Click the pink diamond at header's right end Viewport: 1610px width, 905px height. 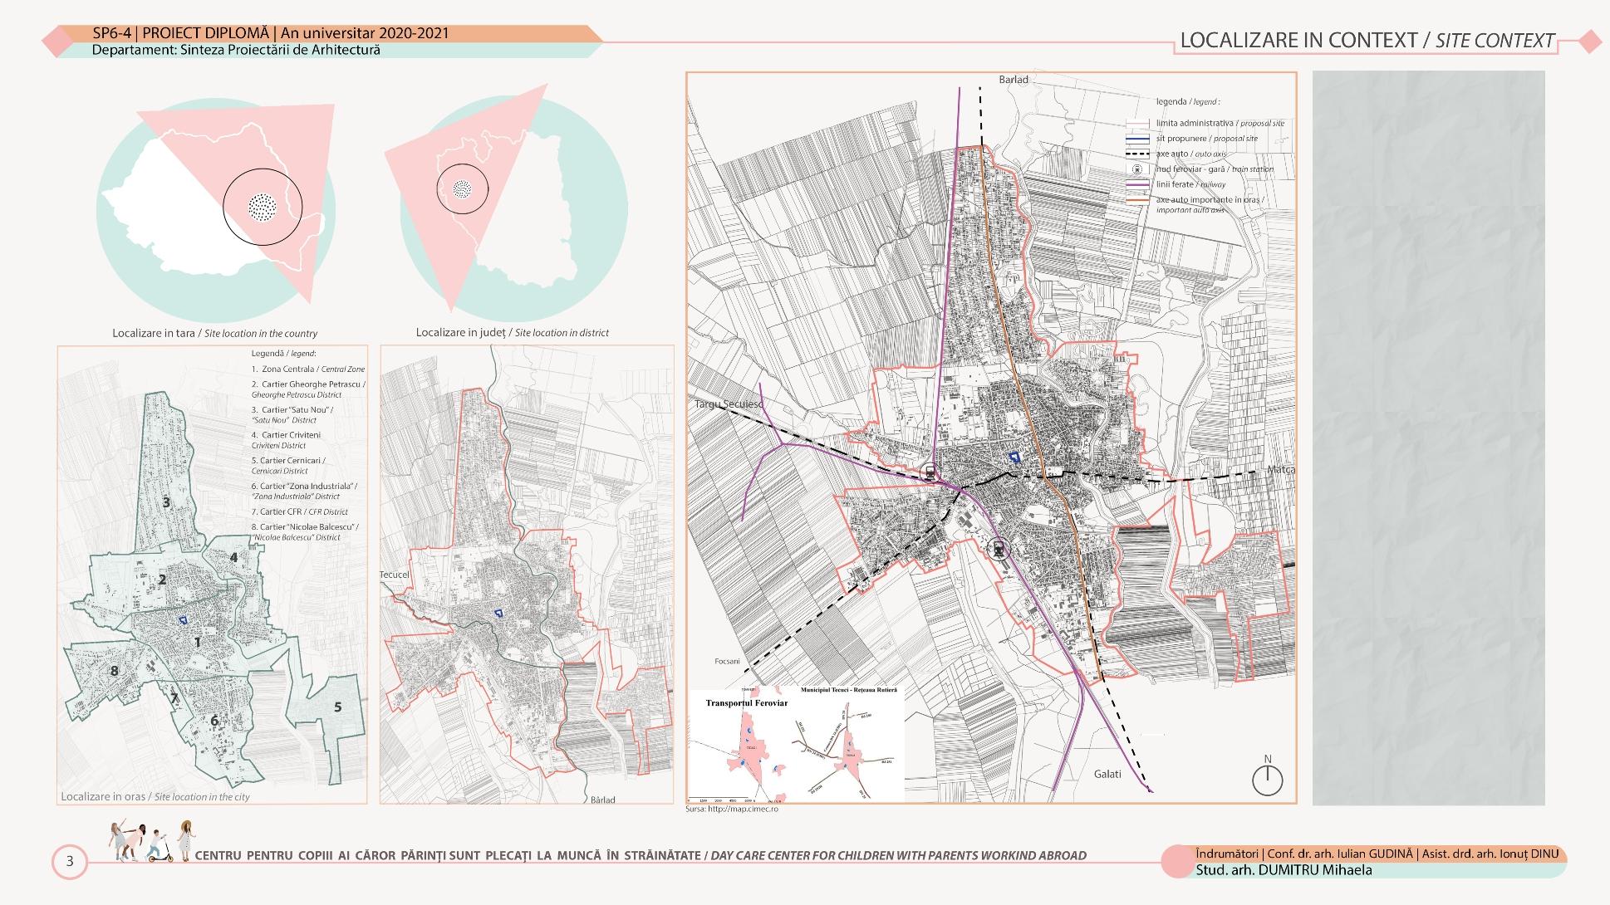[1588, 42]
